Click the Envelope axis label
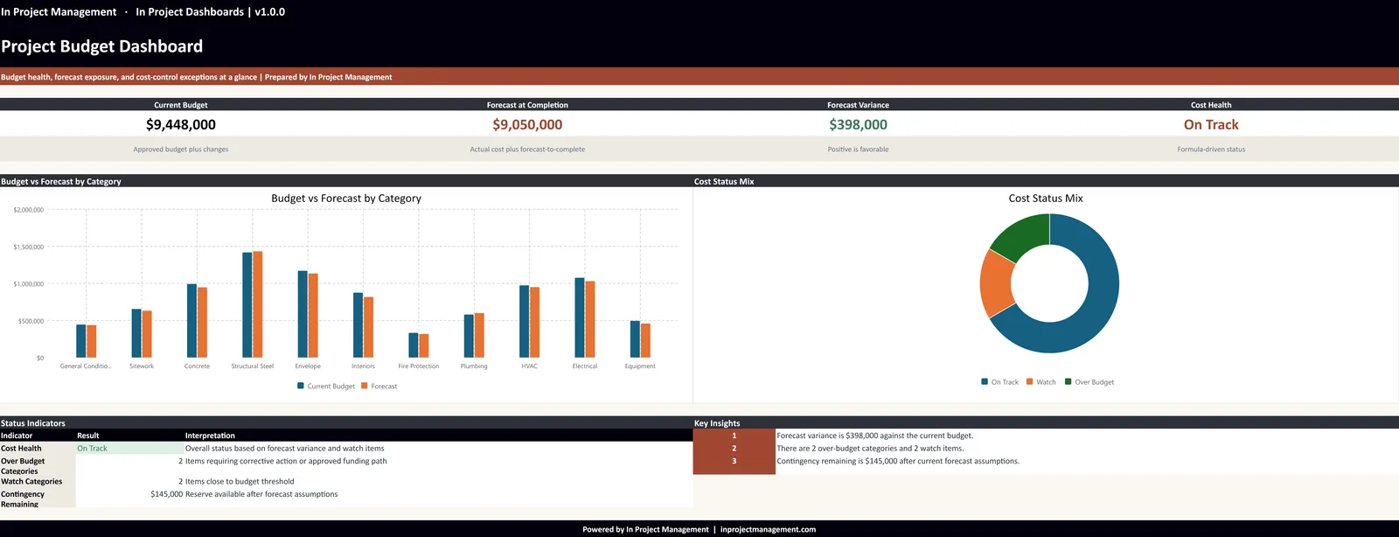Screen dimensions: 1399x537 pos(308,366)
